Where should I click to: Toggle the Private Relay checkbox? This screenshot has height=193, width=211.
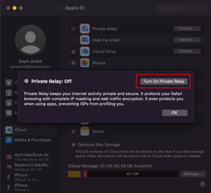point(73,29)
